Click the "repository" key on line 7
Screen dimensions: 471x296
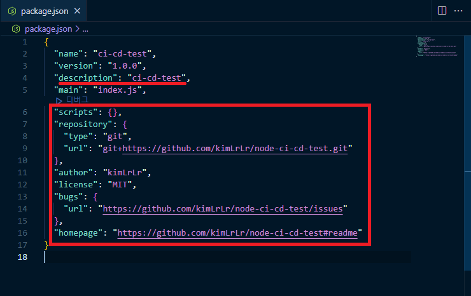click(x=83, y=124)
